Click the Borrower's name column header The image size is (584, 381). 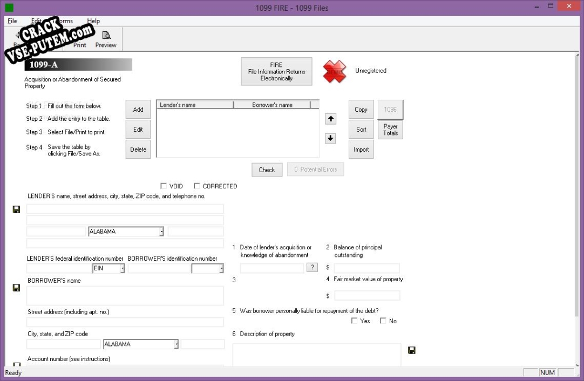[x=272, y=105]
